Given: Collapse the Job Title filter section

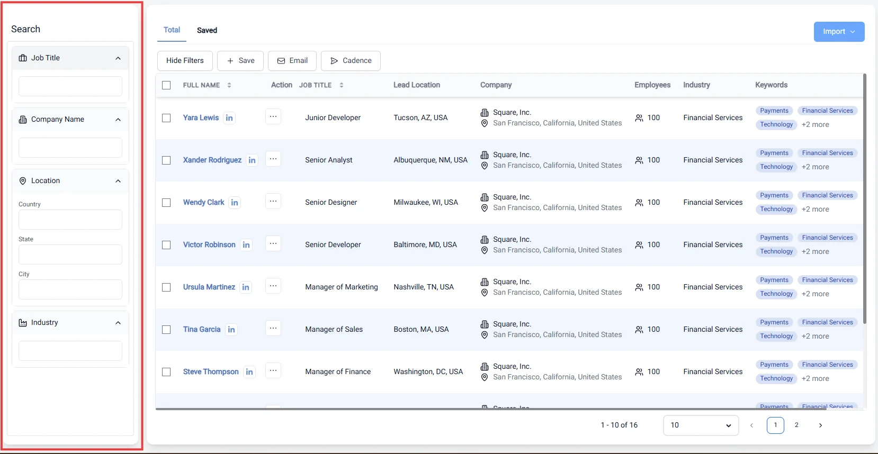Looking at the screenshot, I should click(x=118, y=58).
